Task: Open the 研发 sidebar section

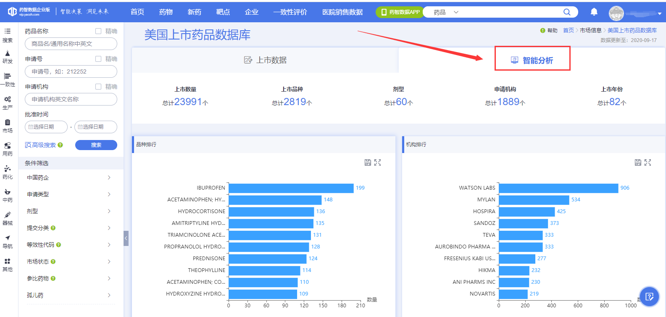Action: [8, 57]
